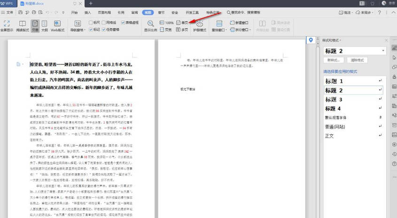The image size is (397, 218).
Task: Click the shapes icon in right sidebar
Action: (394, 67)
